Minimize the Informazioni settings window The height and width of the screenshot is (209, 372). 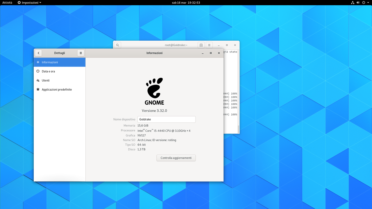pyautogui.click(x=203, y=53)
